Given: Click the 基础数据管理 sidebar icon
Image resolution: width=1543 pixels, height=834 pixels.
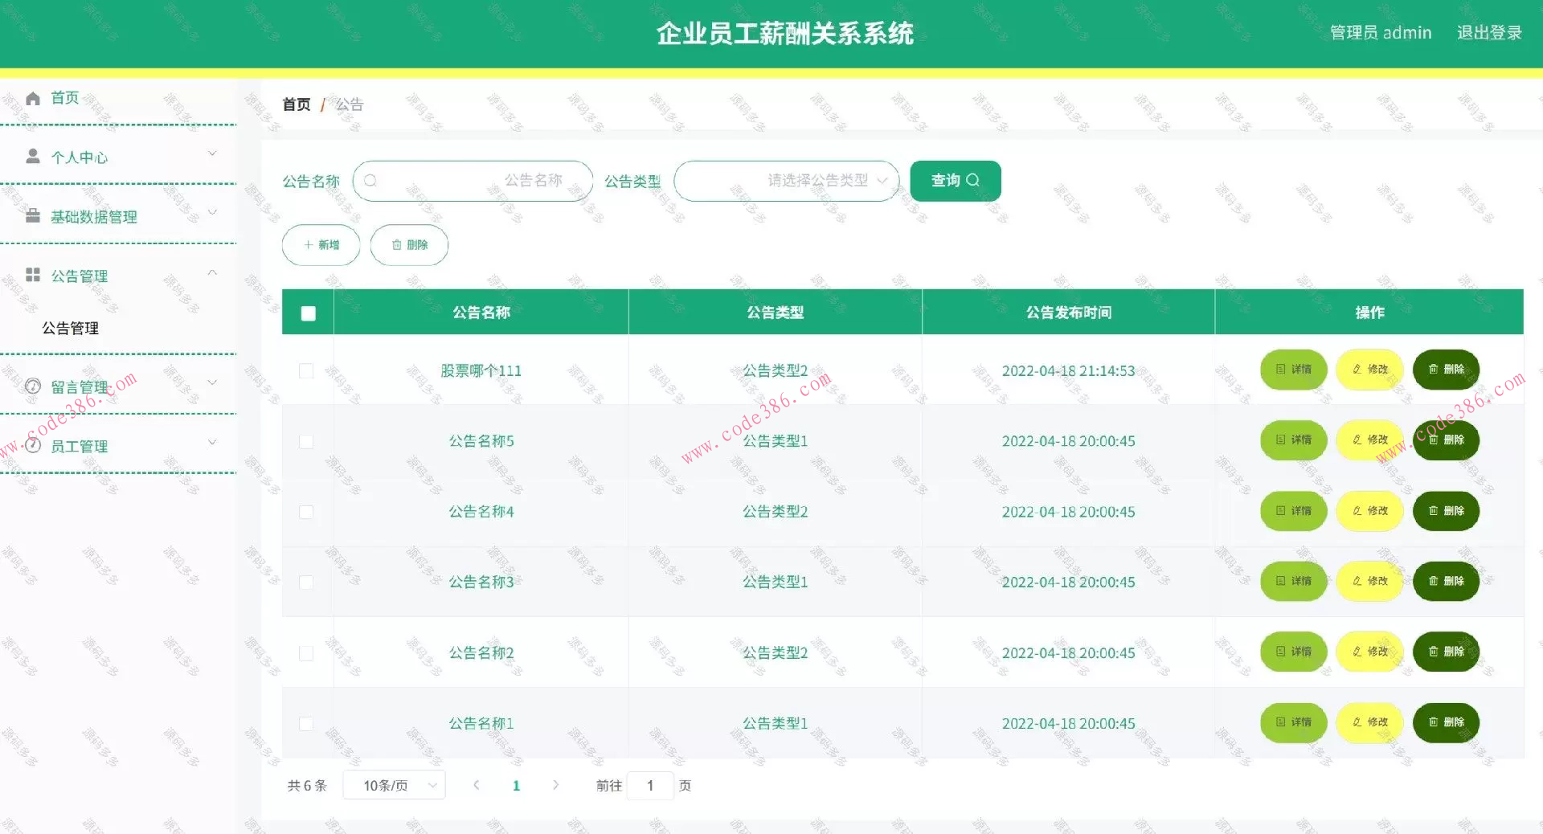Looking at the screenshot, I should [32, 215].
